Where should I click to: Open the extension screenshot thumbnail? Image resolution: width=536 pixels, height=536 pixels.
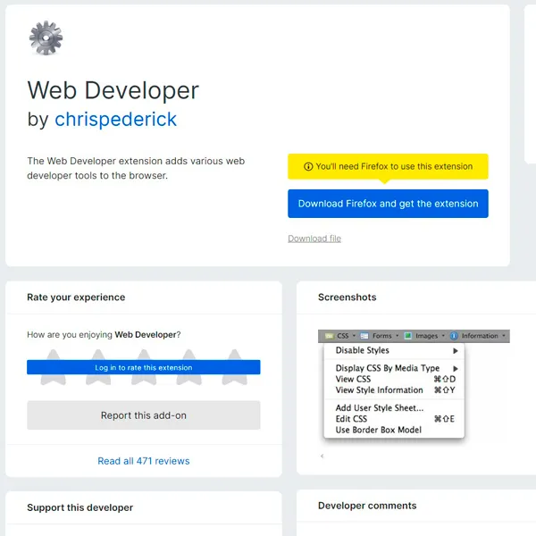[x=414, y=384]
